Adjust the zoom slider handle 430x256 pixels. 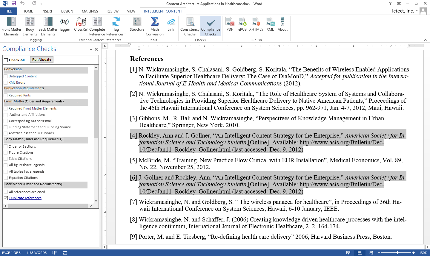click(397, 252)
